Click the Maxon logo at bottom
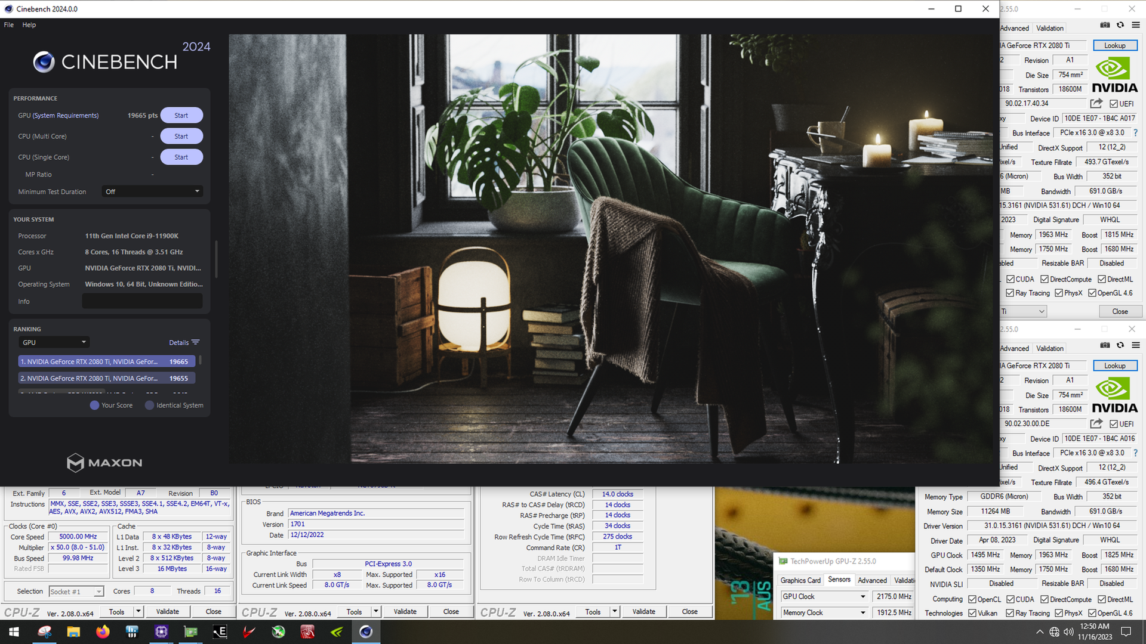1146x644 pixels. 104,463
